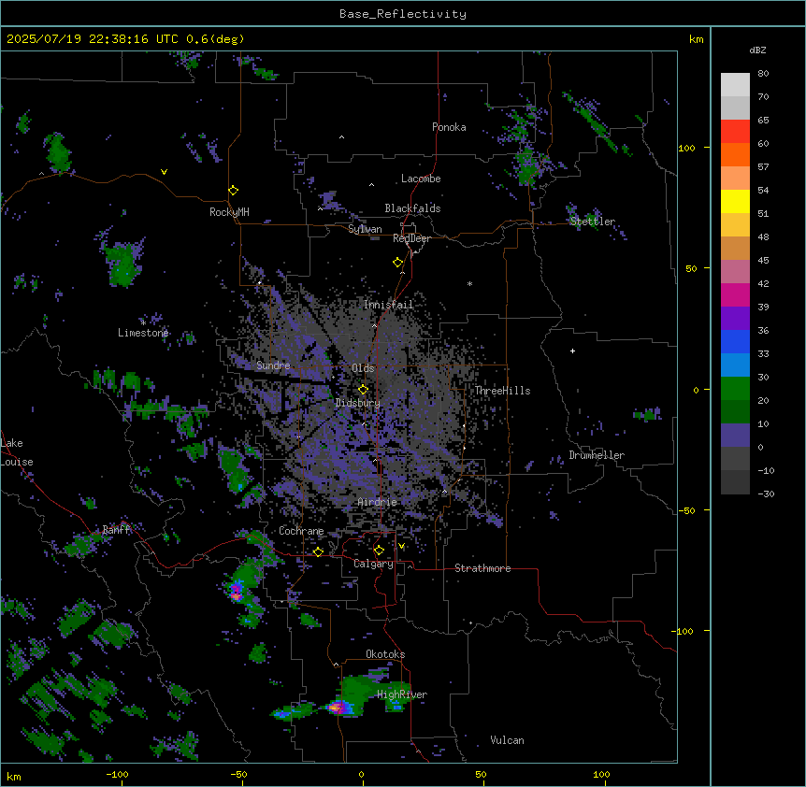Click the Banff town label
Viewport: 806px width, 787px height.
116,530
